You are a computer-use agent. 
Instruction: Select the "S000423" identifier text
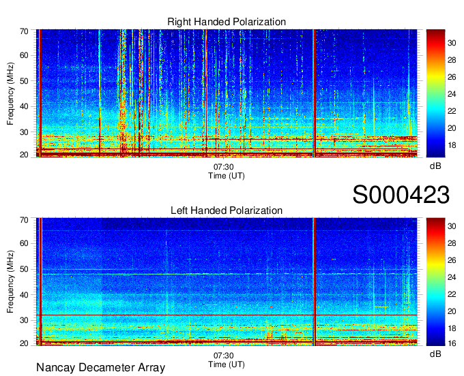[401, 195]
